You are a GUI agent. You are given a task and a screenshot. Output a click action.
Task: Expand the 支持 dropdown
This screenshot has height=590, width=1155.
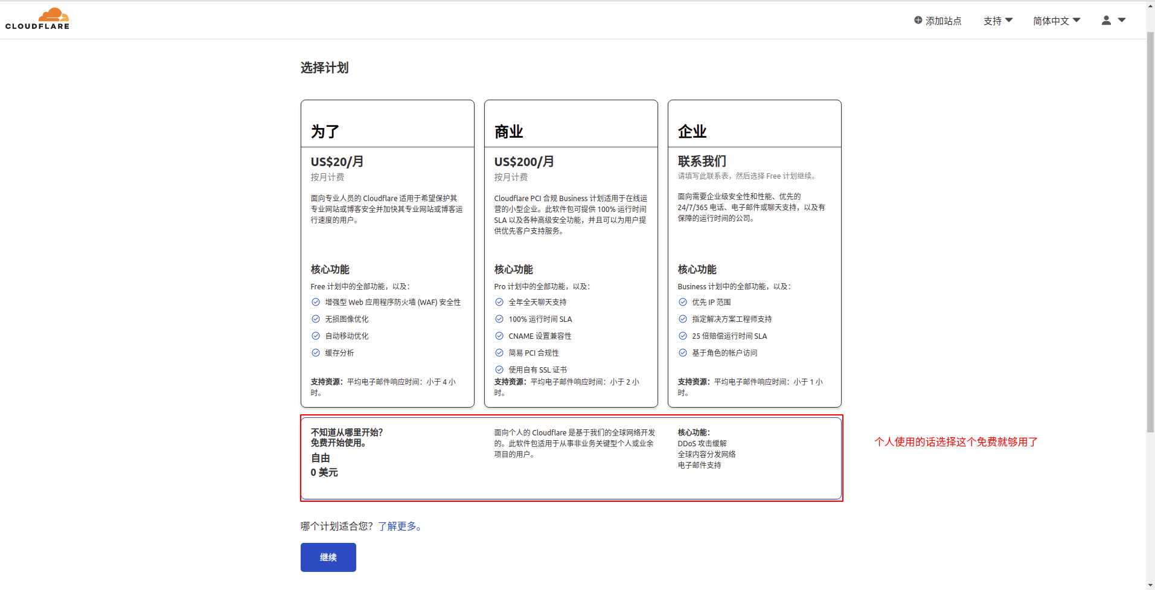(997, 20)
